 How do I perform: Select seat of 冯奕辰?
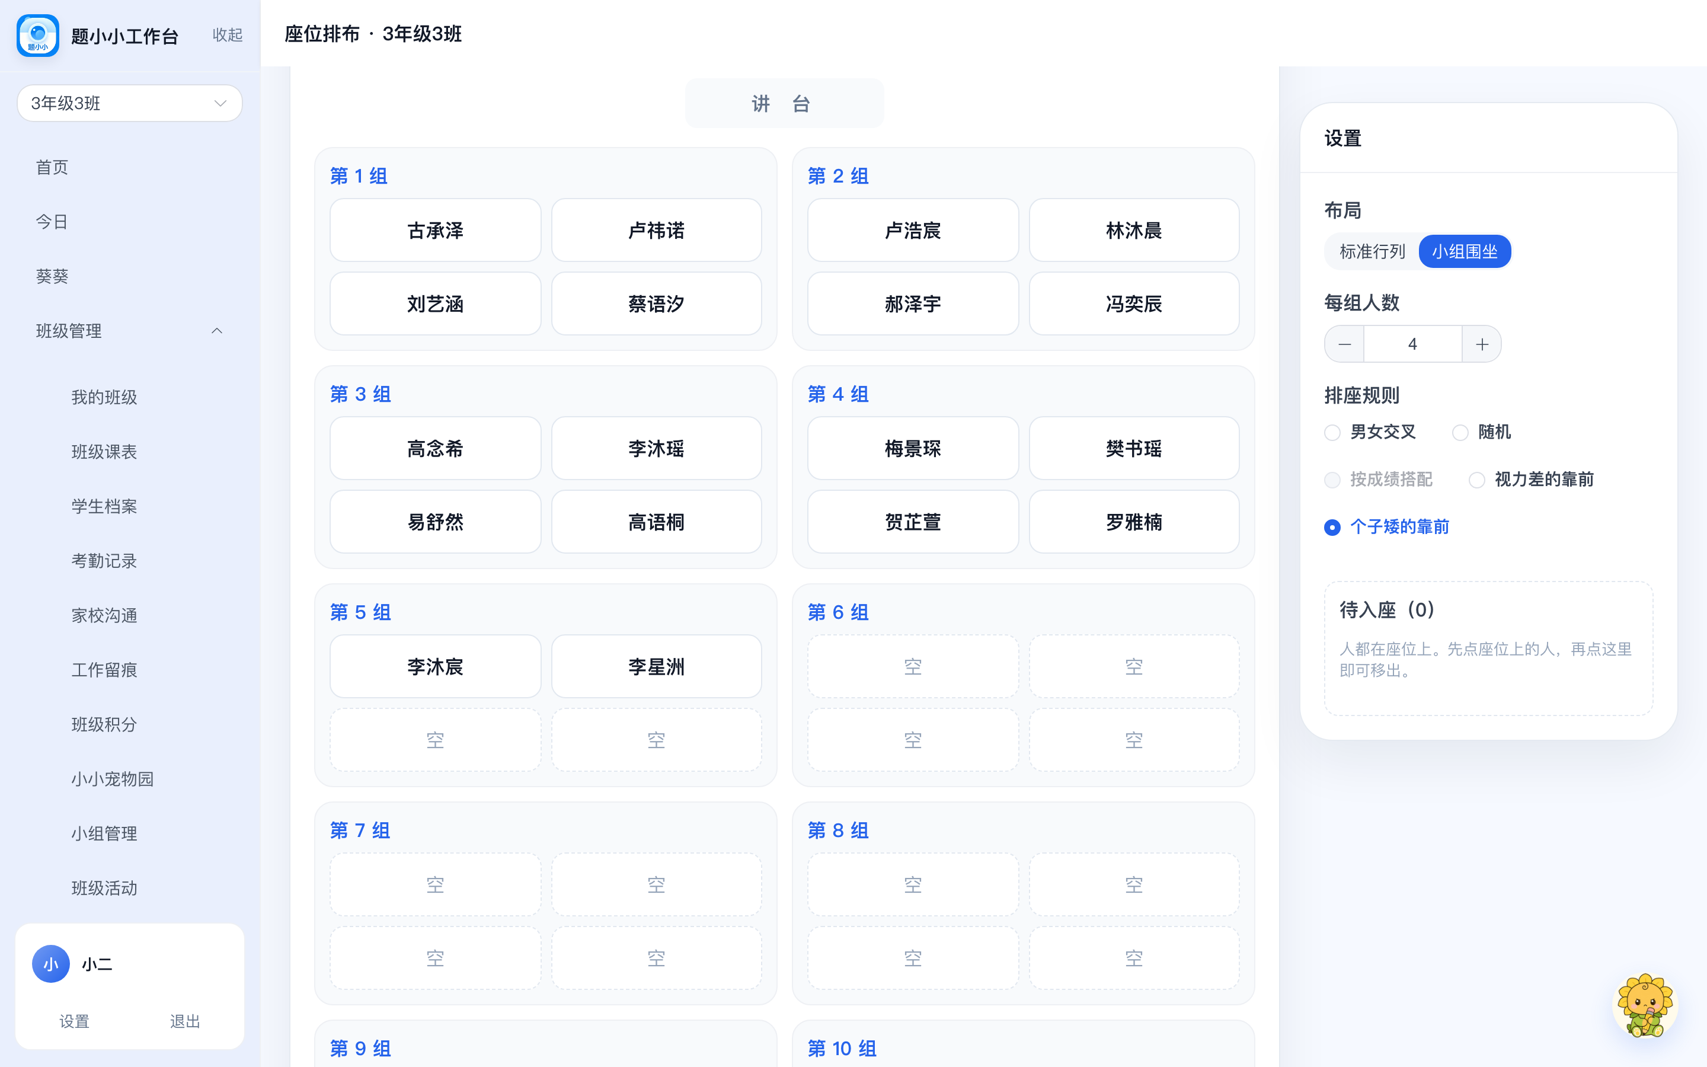(x=1133, y=304)
